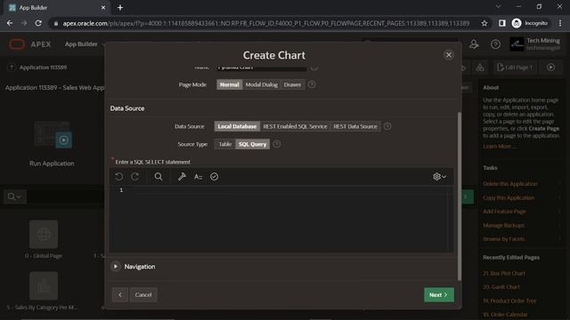Redo the edit in SQL editor
The width and height of the screenshot is (570, 320).
pos(134,177)
